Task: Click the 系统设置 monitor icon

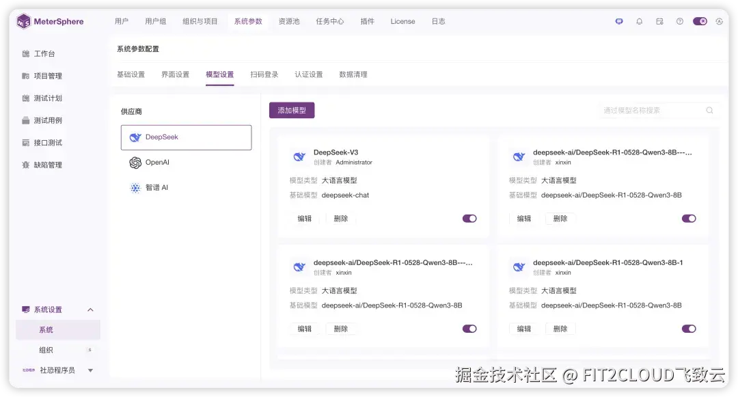Action: click(26, 310)
